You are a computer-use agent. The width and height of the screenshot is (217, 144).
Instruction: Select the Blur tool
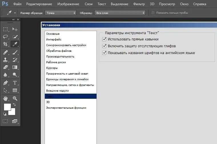pyautogui.click(x=5, y=75)
